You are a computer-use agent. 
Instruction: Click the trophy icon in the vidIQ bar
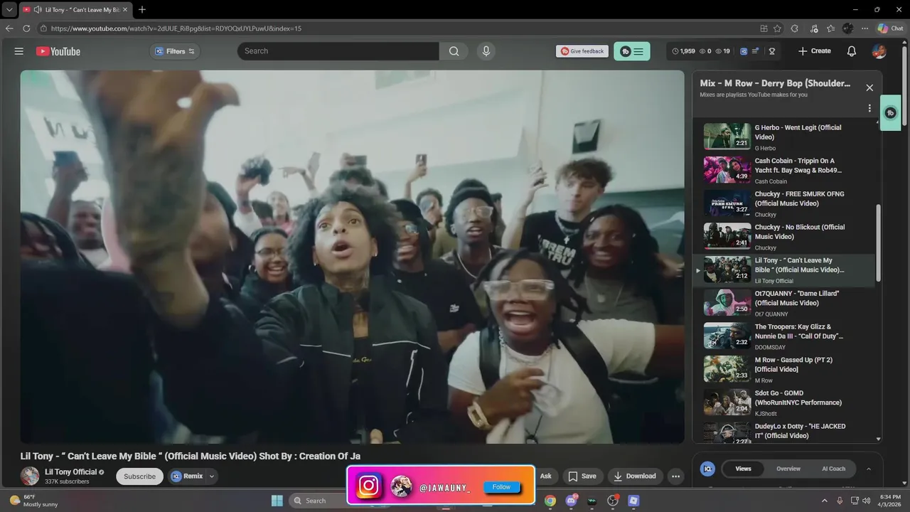772,51
